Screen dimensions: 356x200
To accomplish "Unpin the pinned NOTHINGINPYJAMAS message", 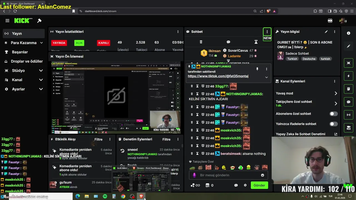I will (257, 69).
